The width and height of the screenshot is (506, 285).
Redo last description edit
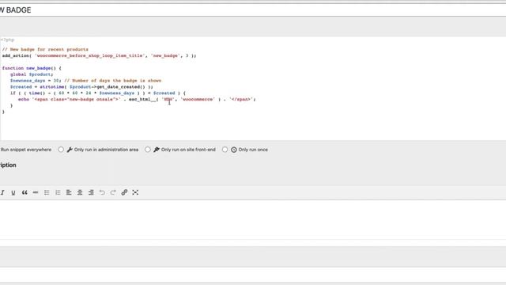click(113, 192)
